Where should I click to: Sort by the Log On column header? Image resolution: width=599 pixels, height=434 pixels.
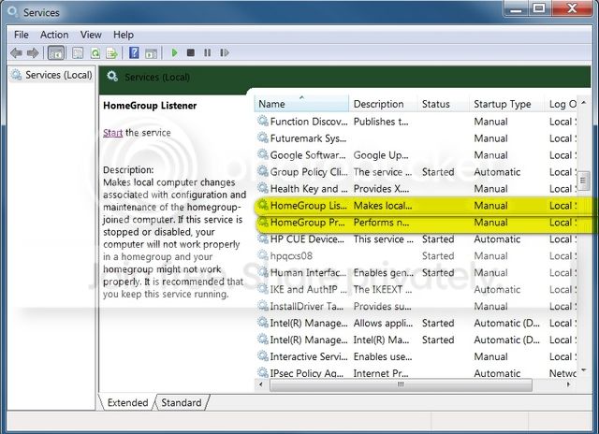[561, 104]
